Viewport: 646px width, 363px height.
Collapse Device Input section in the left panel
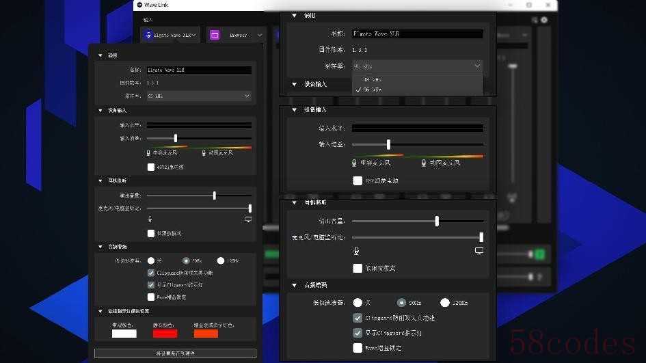pos(100,111)
